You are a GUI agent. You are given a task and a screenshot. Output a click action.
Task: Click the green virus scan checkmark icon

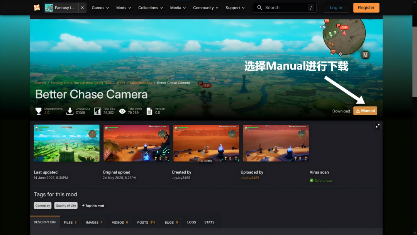click(312, 181)
